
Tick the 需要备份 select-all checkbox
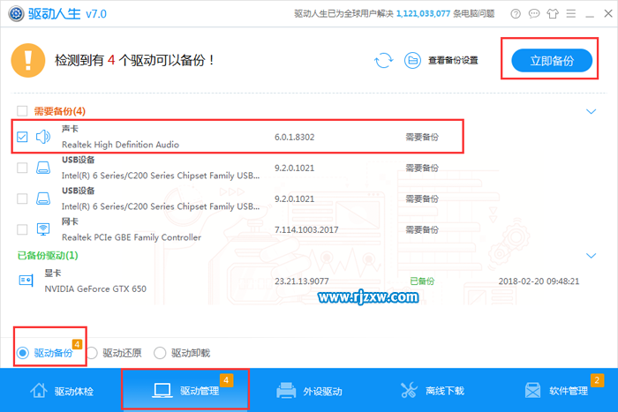(x=23, y=111)
